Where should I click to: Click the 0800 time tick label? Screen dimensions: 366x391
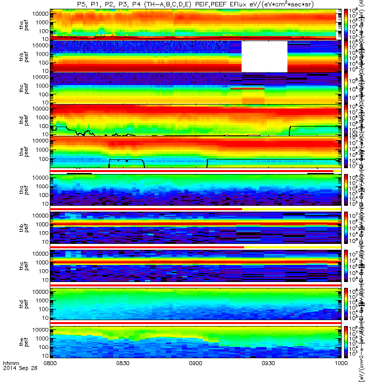tap(50, 363)
